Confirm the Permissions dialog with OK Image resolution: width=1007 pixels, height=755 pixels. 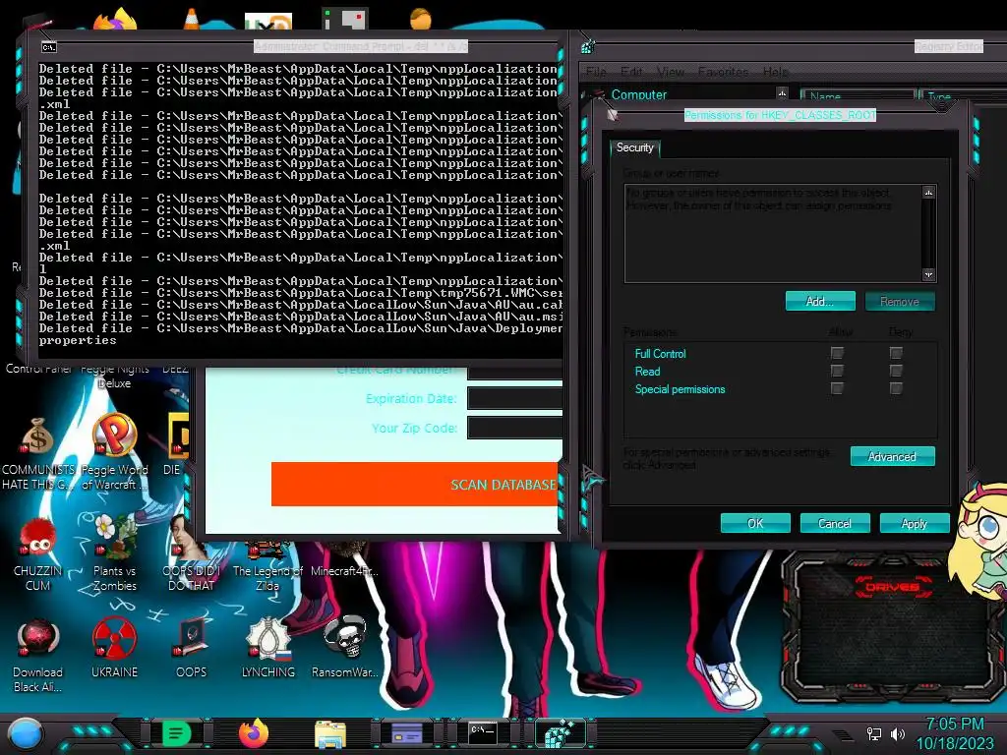point(755,523)
